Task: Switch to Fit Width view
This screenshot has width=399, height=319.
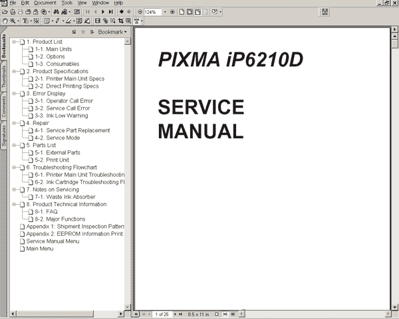Action: (x=198, y=12)
